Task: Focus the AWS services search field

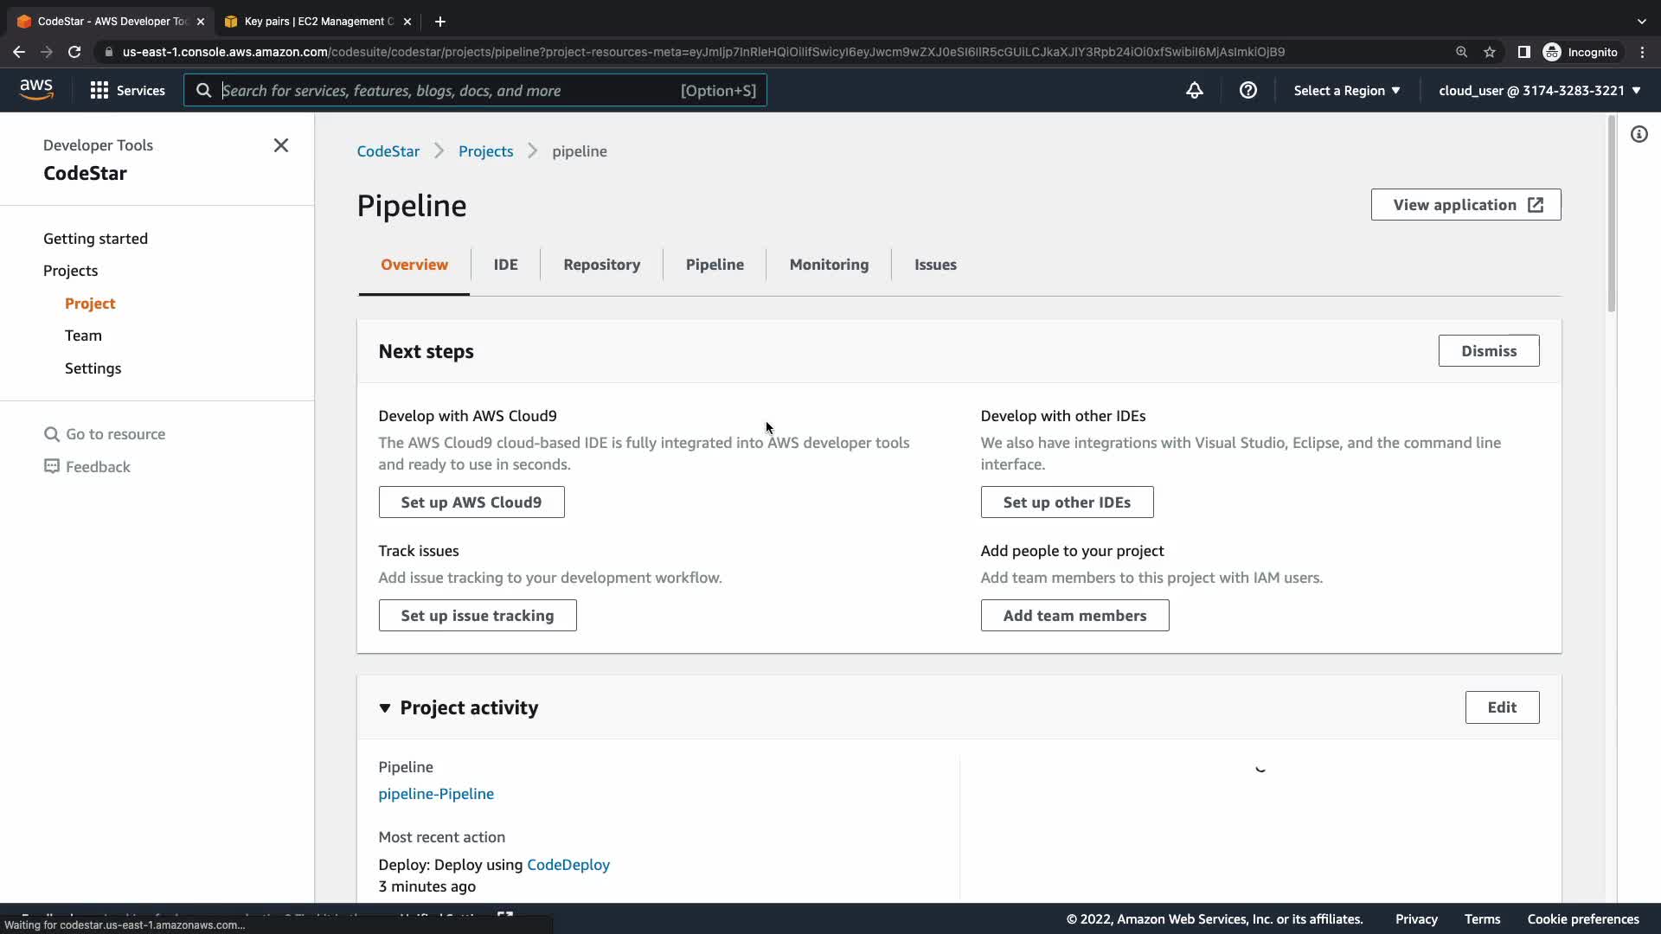Action: 450,90
